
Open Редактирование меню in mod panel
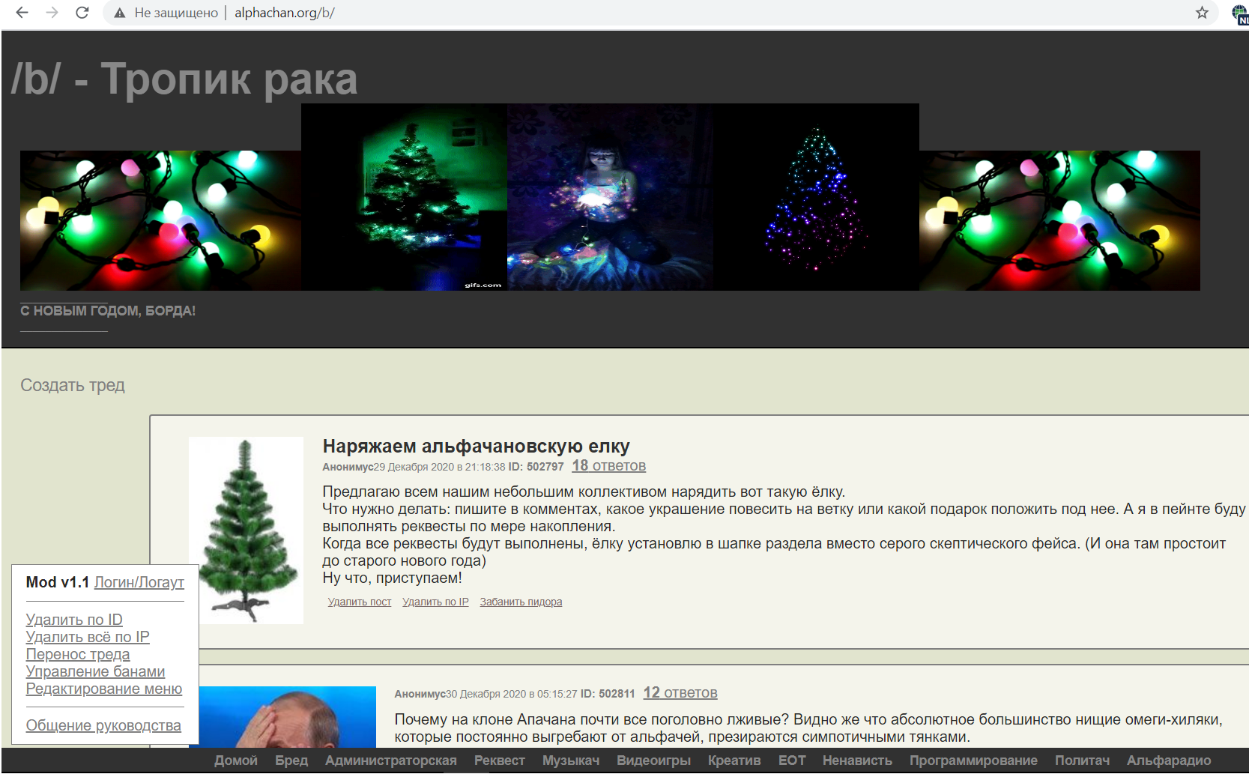pyautogui.click(x=103, y=689)
